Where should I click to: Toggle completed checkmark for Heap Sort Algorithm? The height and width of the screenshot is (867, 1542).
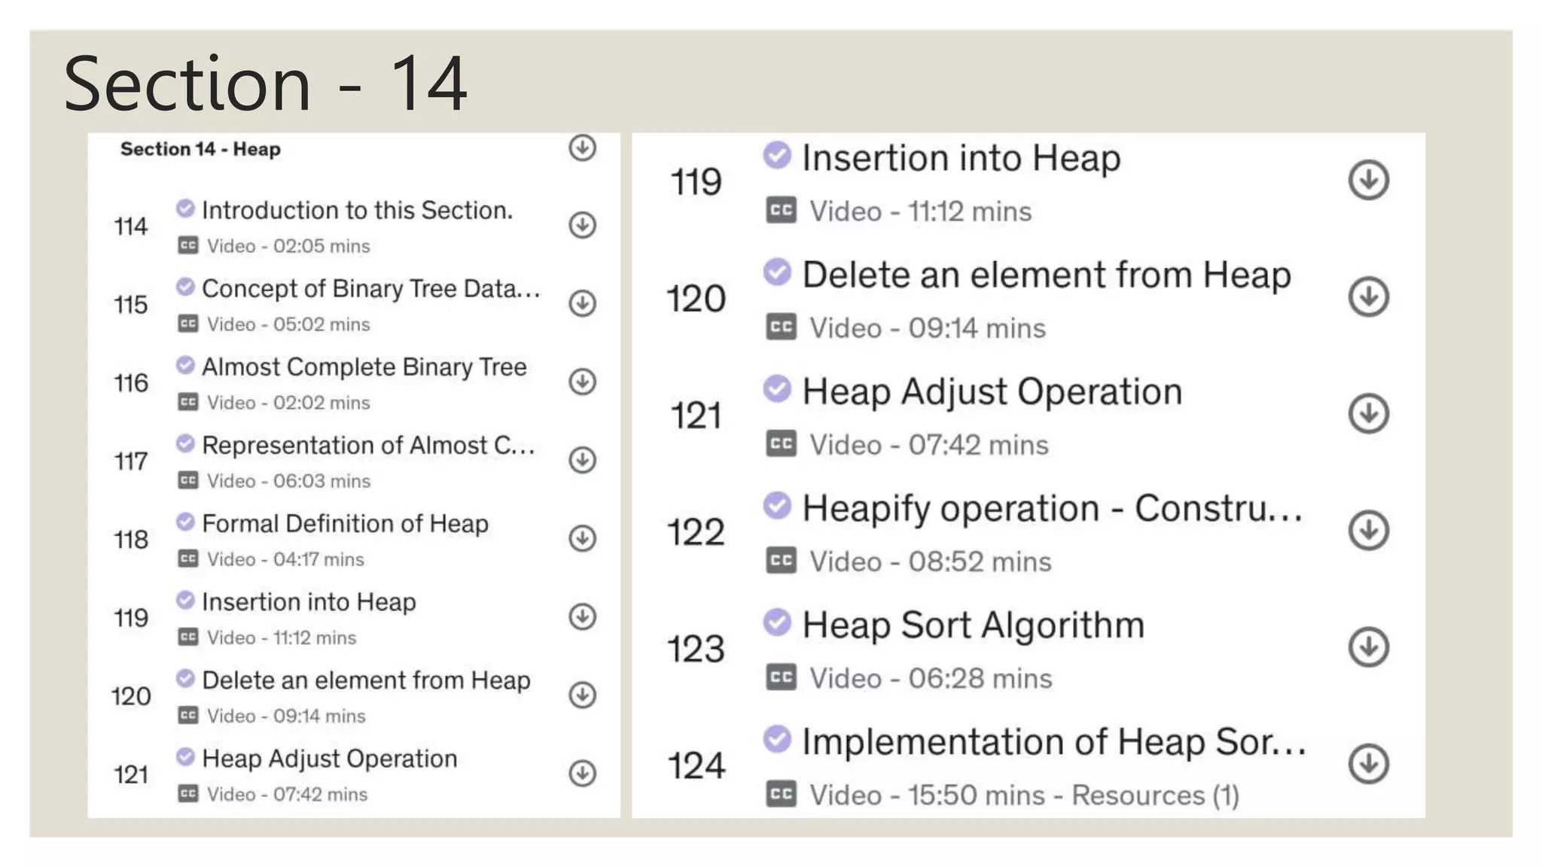777,622
